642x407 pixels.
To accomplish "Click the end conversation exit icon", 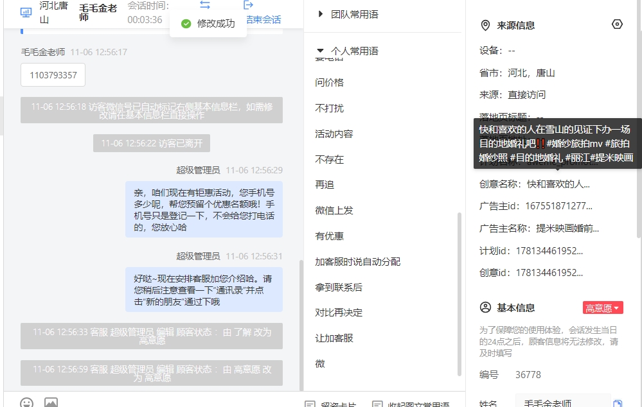I will point(248,5).
